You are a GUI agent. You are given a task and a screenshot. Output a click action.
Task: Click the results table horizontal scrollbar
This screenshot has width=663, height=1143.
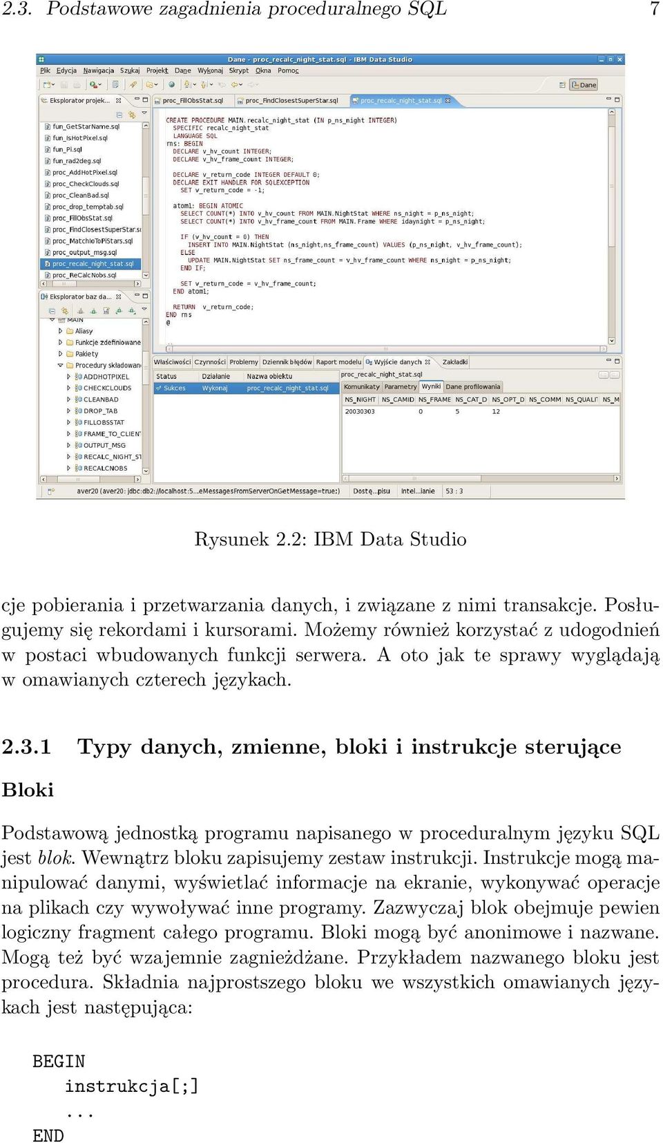481,478
